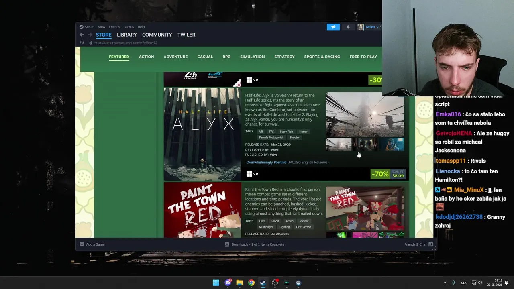Select the ACTION category tab
This screenshot has width=514, height=289.
coord(146,57)
